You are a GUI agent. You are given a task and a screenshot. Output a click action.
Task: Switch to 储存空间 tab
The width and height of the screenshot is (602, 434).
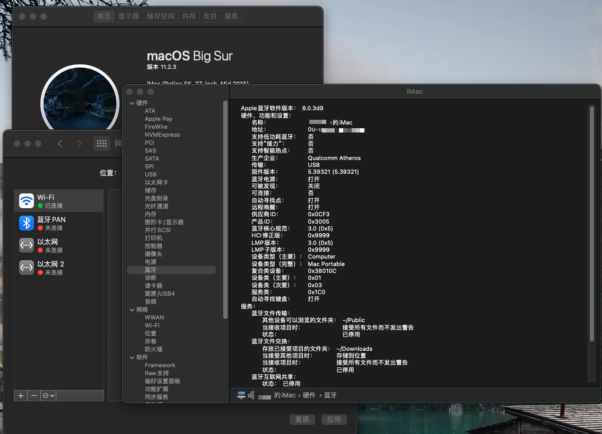(161, 16)
